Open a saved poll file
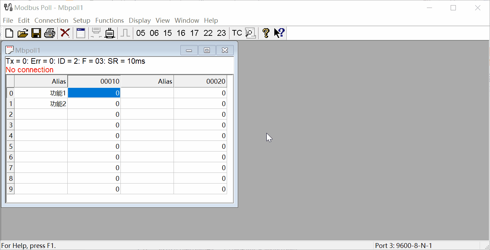 click(x=23, y=33)
